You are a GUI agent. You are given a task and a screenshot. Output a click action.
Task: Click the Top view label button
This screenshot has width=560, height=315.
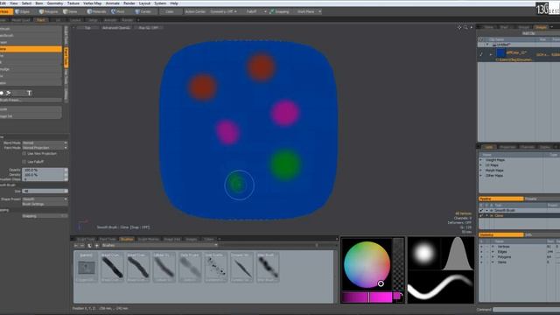point(87,27)
